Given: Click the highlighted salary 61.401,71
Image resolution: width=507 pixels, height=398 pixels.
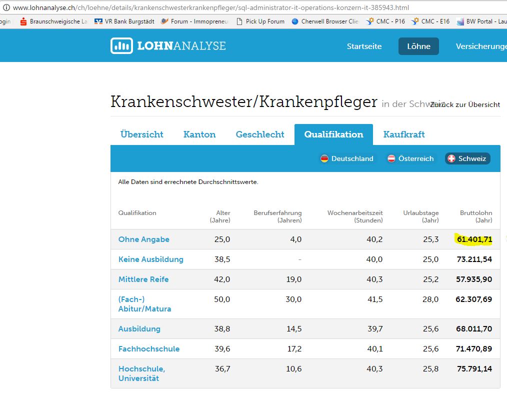Looking at the screenshot, I should [474, 239].
